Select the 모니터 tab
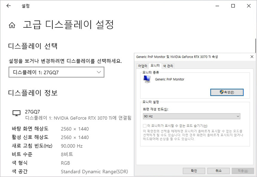Viewport: 257px width, 177px height. (155, 66)
